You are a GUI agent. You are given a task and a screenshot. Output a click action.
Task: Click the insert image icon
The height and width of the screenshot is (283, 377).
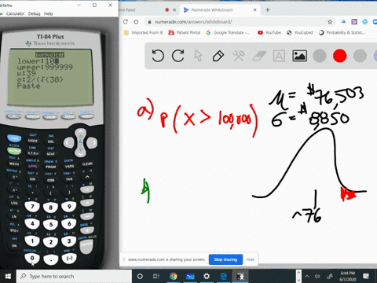[x=299, y=56]
